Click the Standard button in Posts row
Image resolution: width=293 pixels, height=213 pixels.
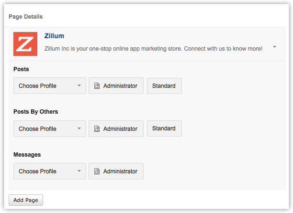pos(164,86)
